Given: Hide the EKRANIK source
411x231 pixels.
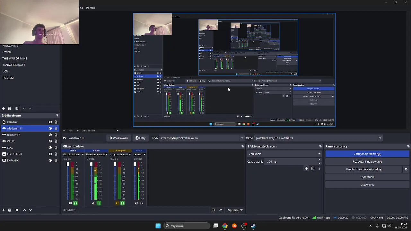Looking at the screenshot, I should 50,160.
